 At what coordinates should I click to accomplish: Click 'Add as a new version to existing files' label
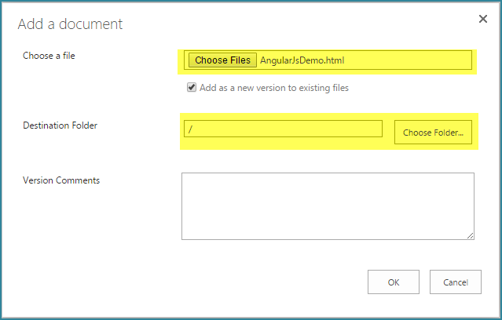274,88
